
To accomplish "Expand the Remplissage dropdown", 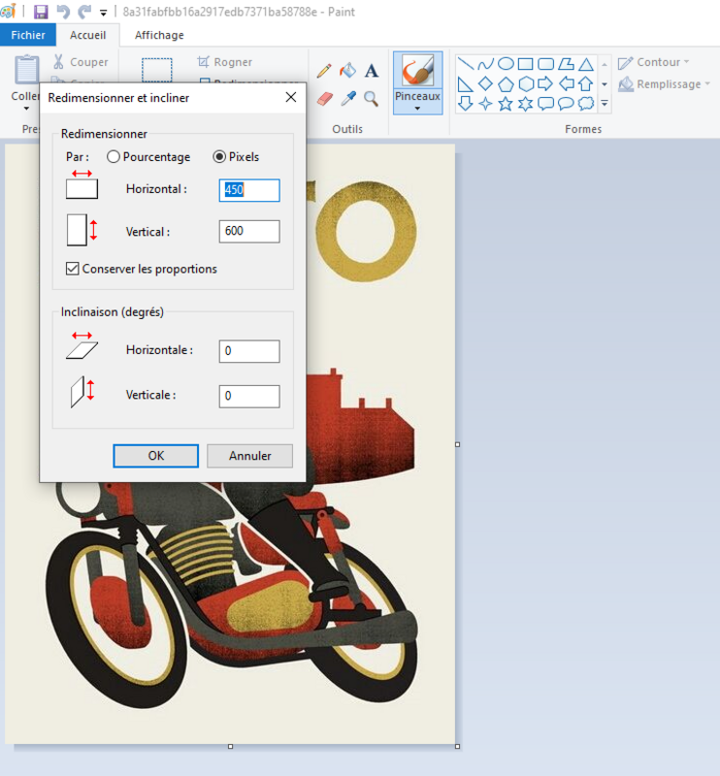I will coord(707,84).
